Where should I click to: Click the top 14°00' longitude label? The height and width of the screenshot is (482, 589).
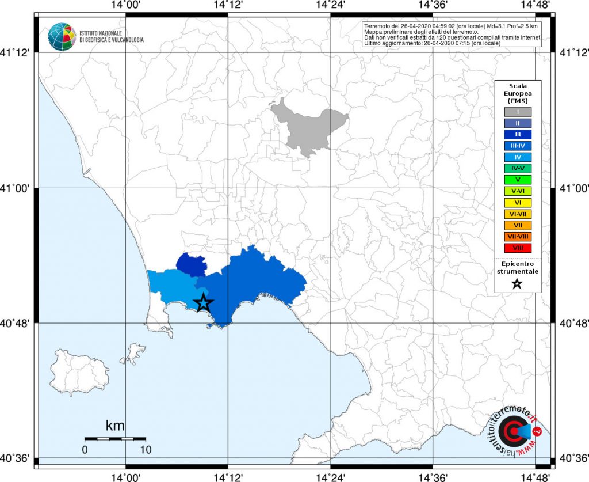point(126,5)
